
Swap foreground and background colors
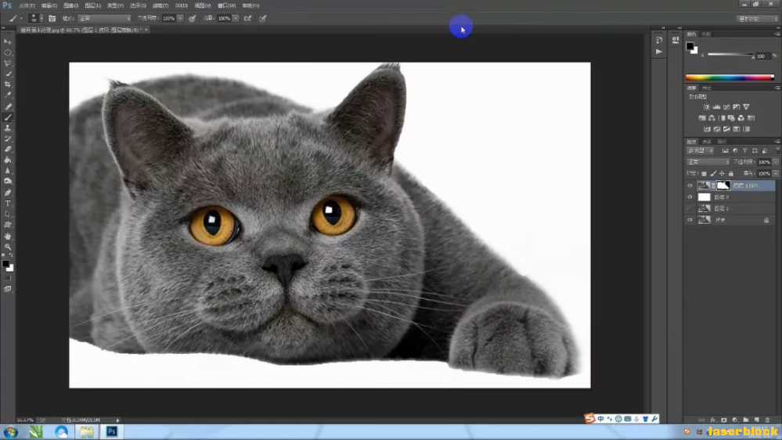(x=11, y=255)
